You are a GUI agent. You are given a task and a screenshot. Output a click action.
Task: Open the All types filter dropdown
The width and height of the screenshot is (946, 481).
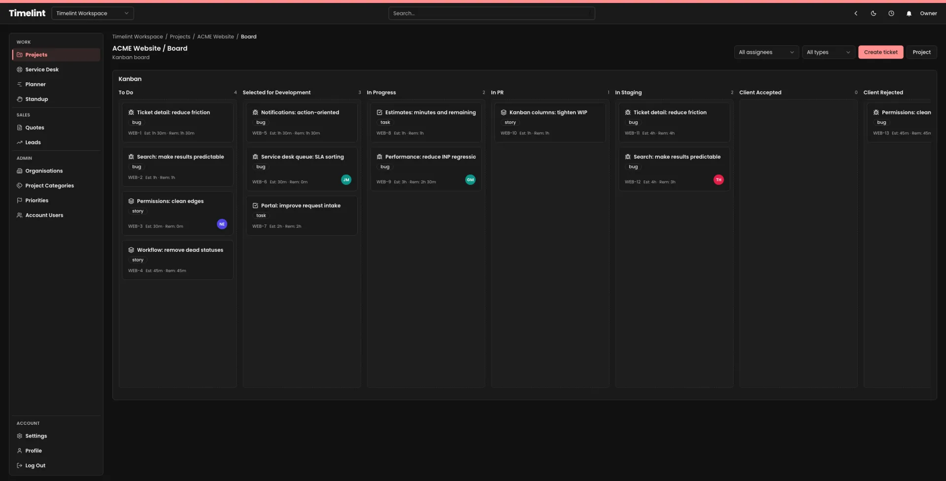point(828,52)
